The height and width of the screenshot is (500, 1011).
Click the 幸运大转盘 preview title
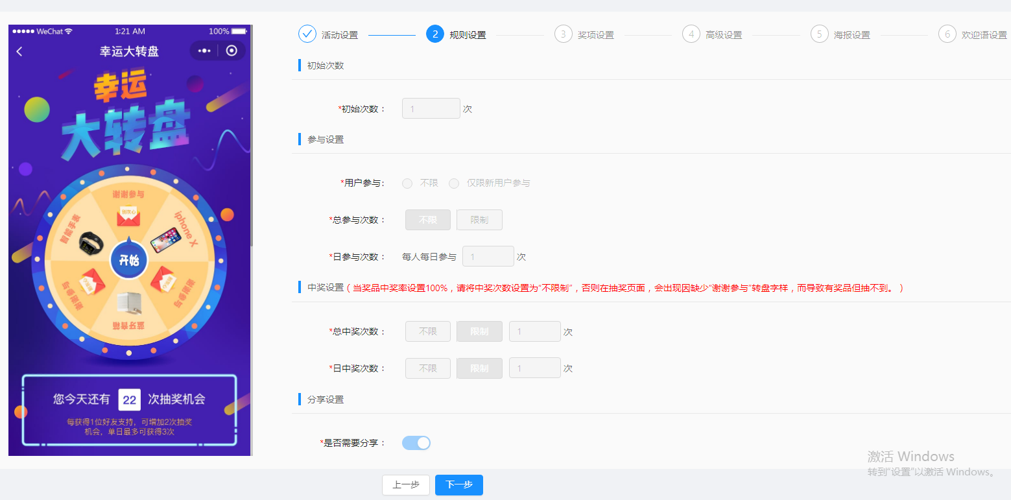129,51
